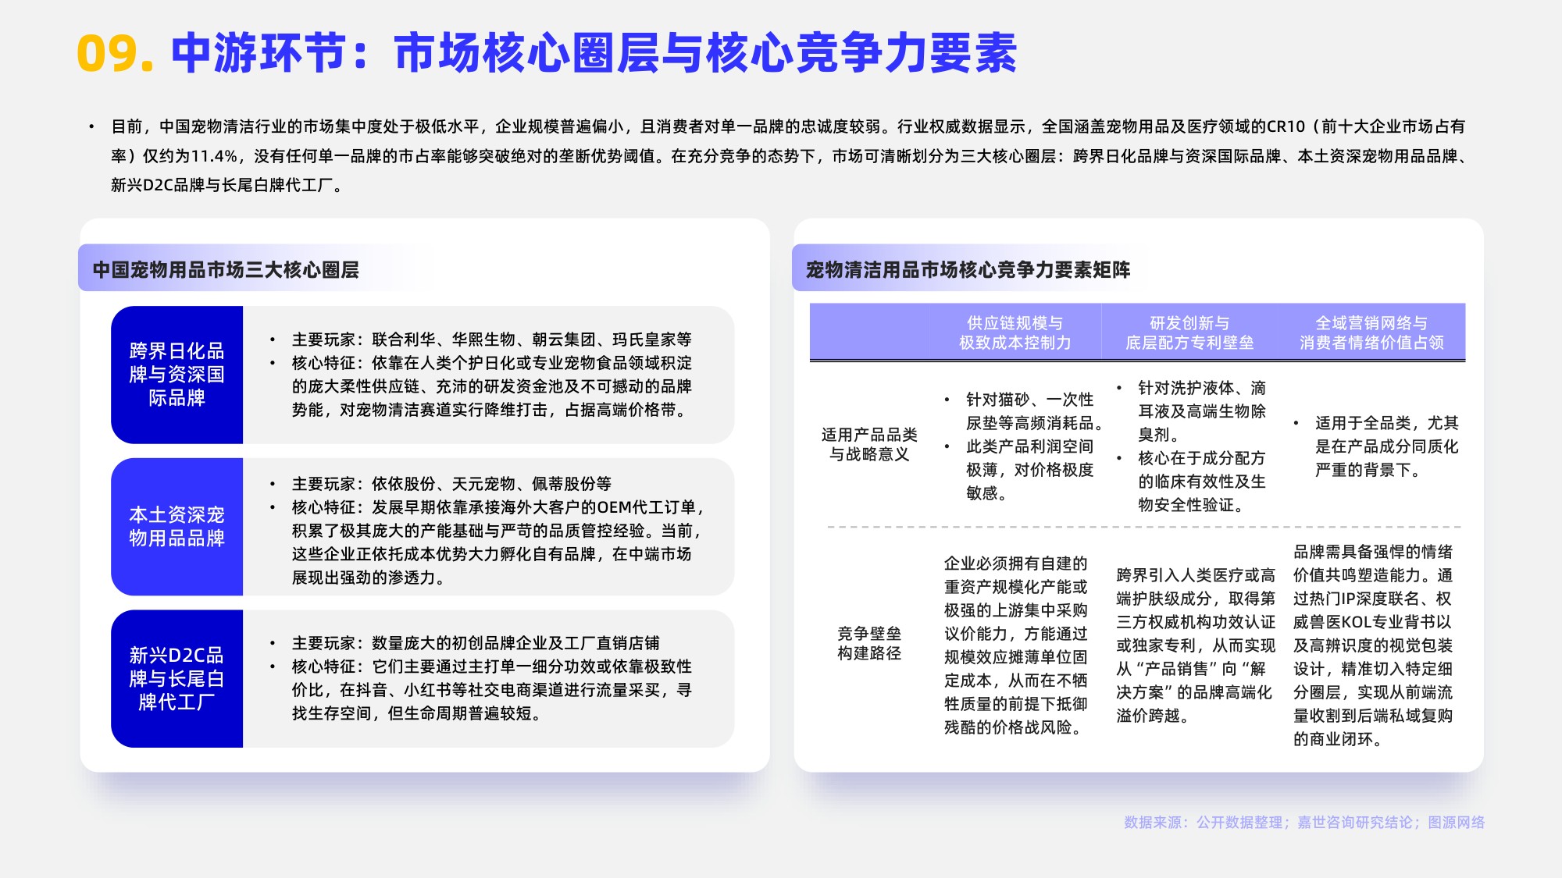Image resolution: width=1562 pixels, height=878 pixels.
Task: Click the cell '适用于全品类，尤其是在产品成分同质化'
Action: [x=1386, y=446]
